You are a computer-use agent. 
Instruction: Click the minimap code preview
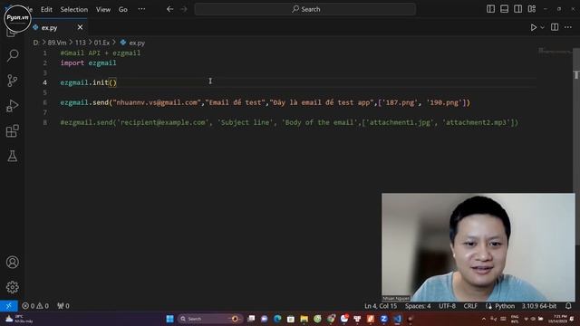555,51
